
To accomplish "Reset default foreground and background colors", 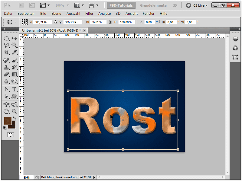I will point(5,128).
